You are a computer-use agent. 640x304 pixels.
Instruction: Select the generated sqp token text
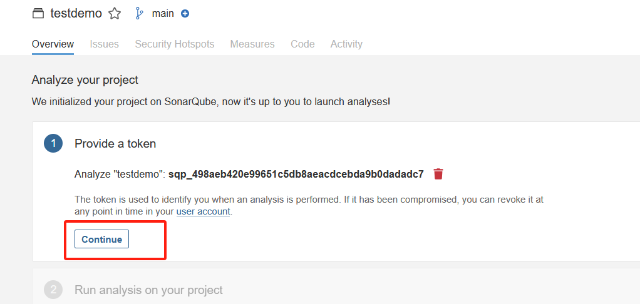point(296,175)
